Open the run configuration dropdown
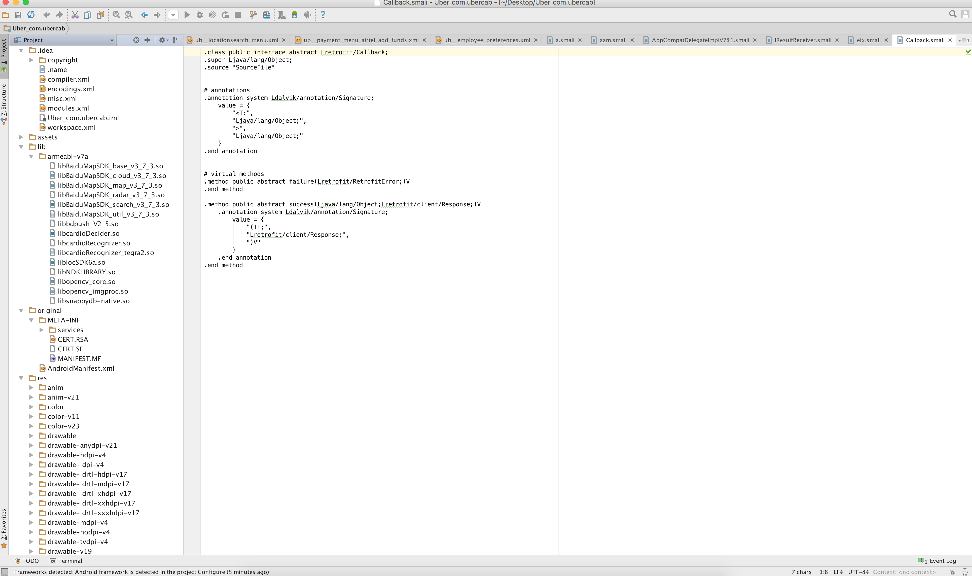 [173, 15]
